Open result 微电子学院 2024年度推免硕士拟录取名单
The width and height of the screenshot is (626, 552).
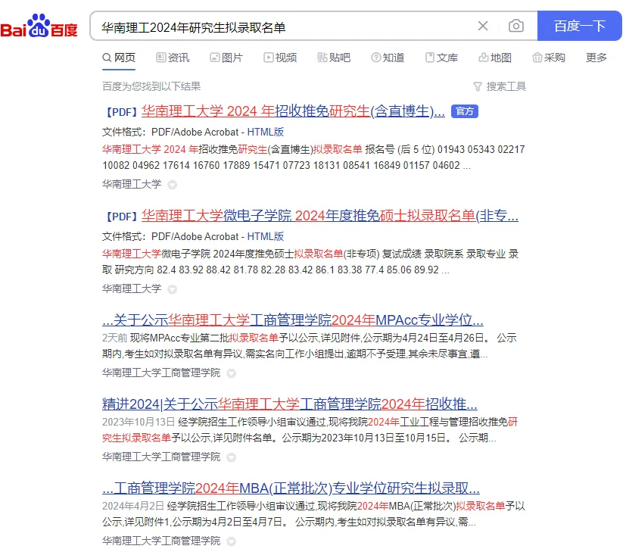tap(330, 216)
